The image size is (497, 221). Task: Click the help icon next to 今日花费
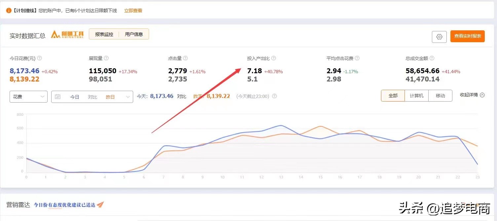pos(39,58)
